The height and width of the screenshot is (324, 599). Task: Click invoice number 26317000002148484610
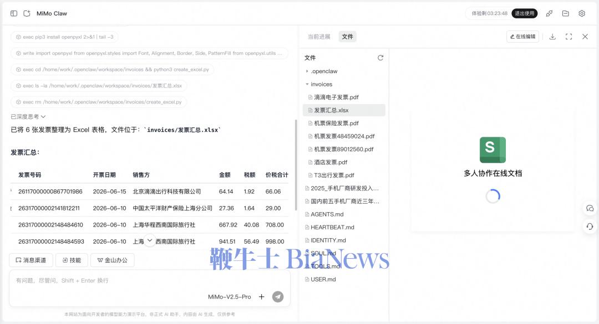pyautogui.click(x=50, y=225)
